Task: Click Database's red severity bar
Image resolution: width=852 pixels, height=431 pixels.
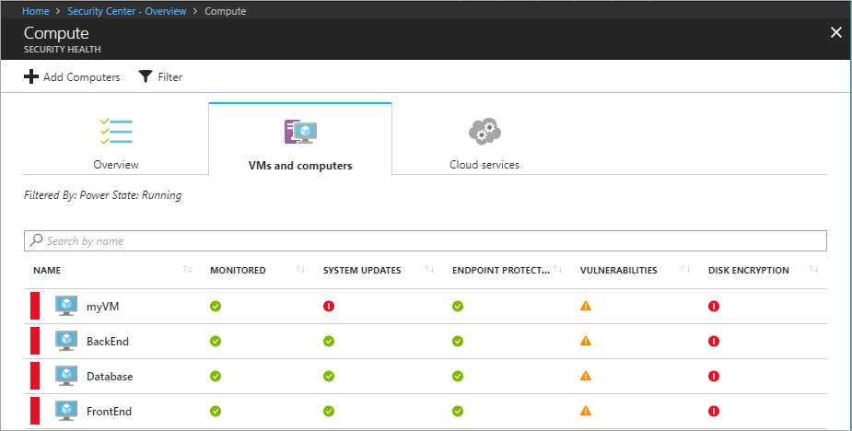Action: (35, 376)
